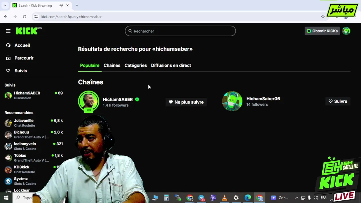Open Windows Start menu
The height and width of the screenshot is (203, 361).
click(x=6, y=198)
